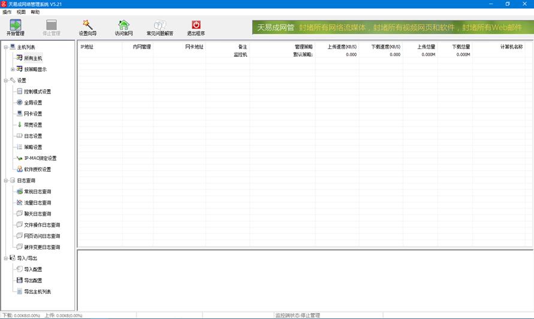Click the 策略设置 list icon
Image resolution: width=534 pixels, height=319 pixels.
pos(19,147)
